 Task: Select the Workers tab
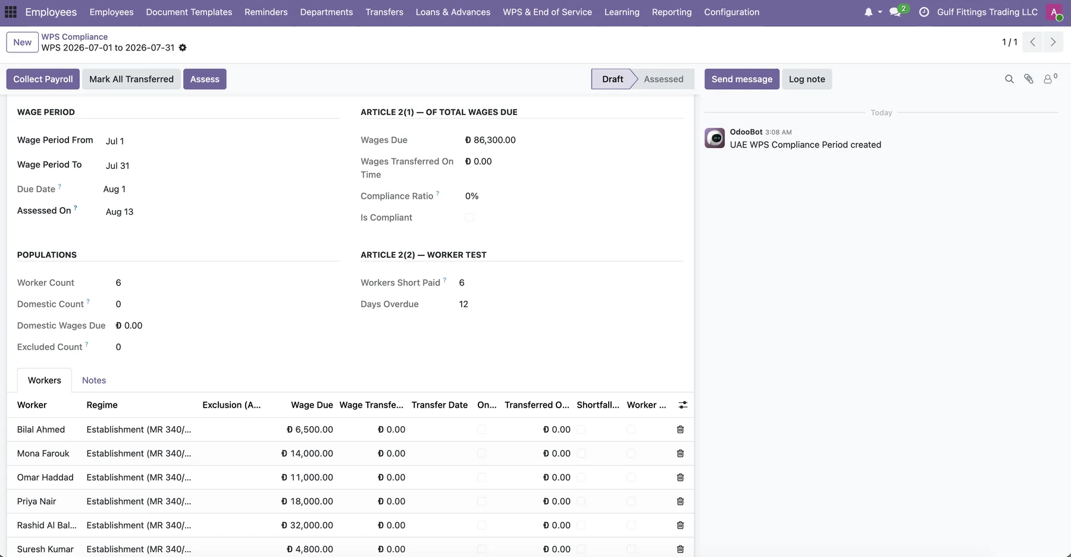click(x=45, y=380)
